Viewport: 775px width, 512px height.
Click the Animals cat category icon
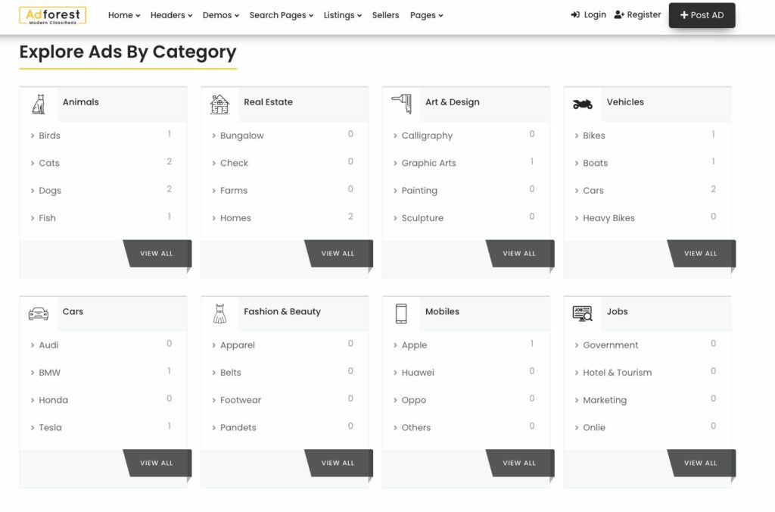click(39, 104)
